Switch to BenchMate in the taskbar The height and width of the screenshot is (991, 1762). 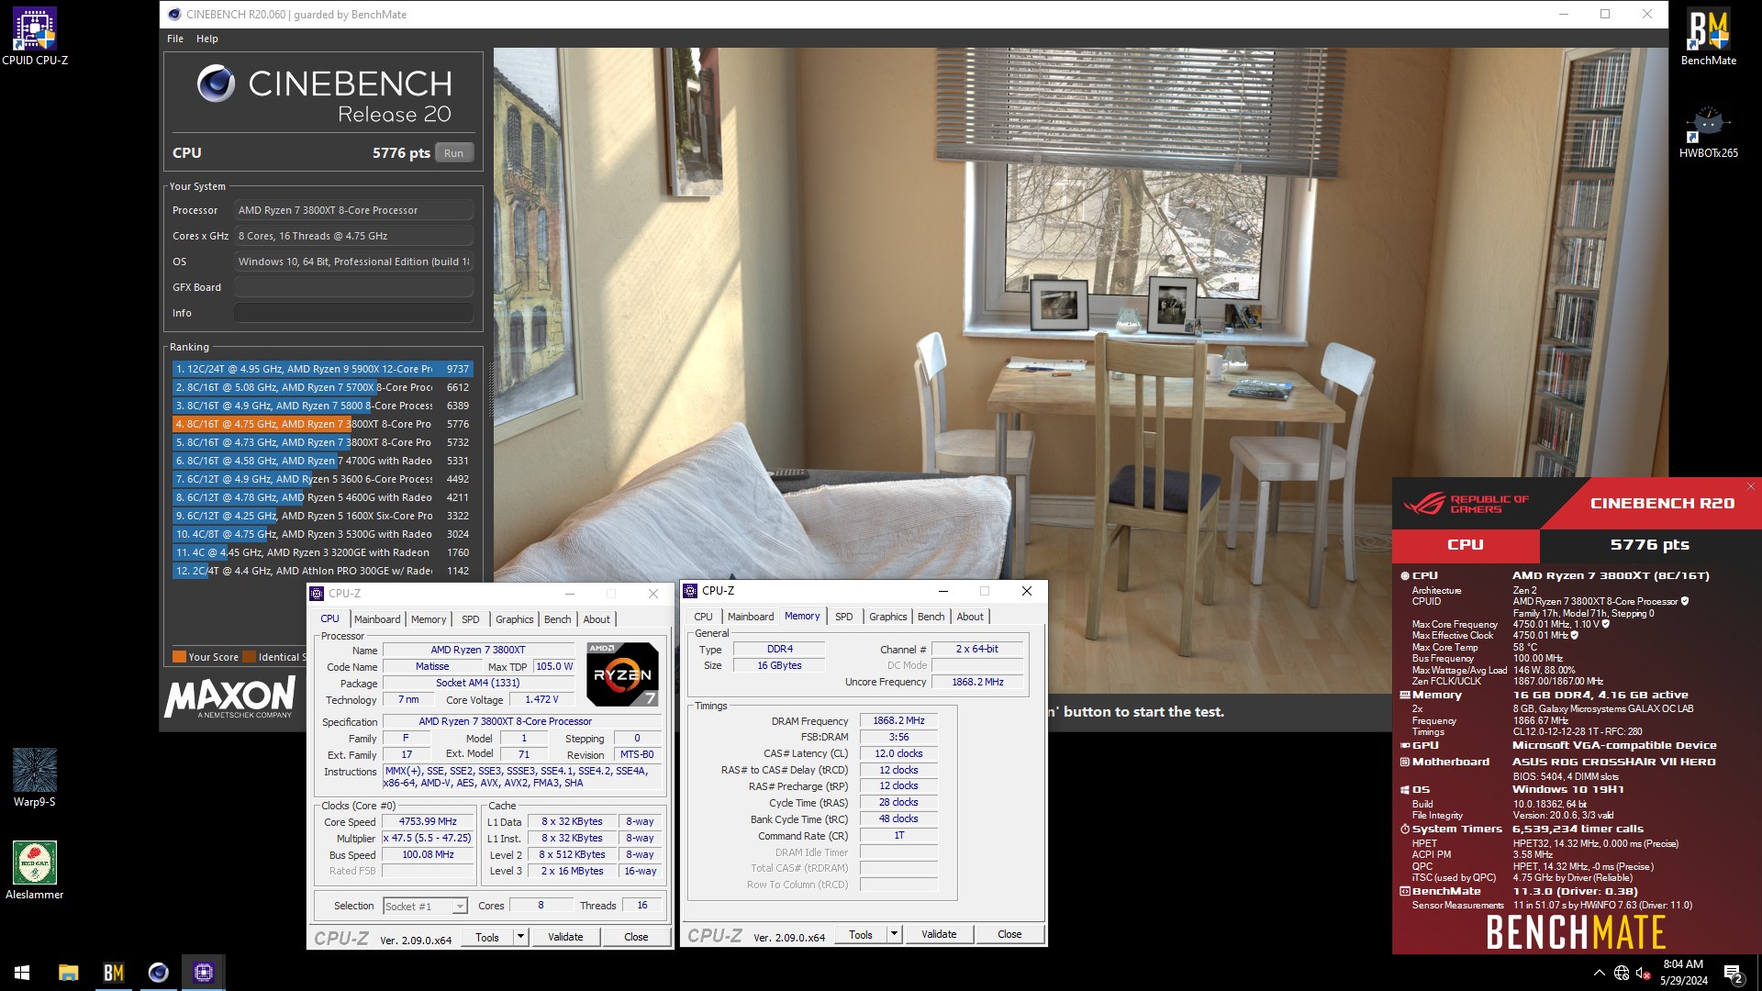point(113,973)
